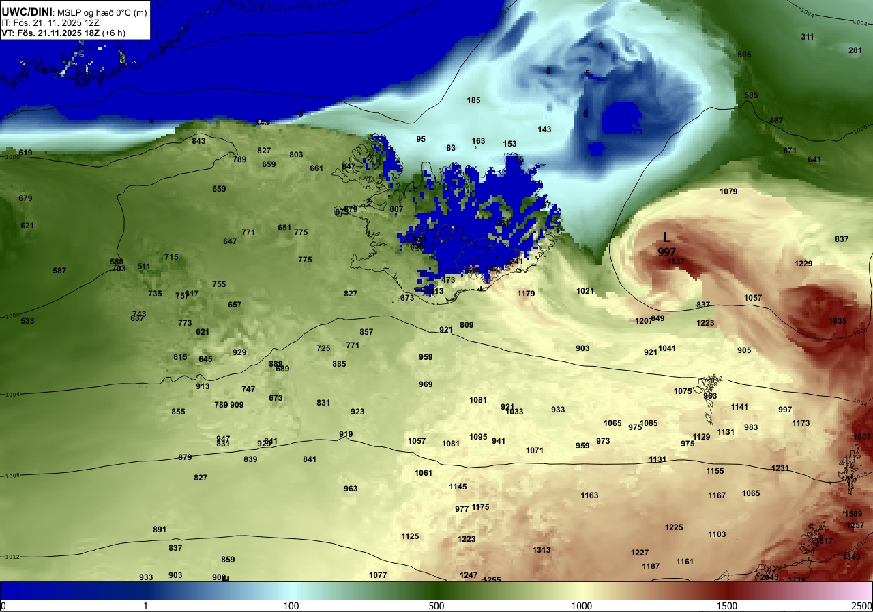Click the 1021 height value
The width and height of the screenshot is (873, 612).
tap(585, 291)
